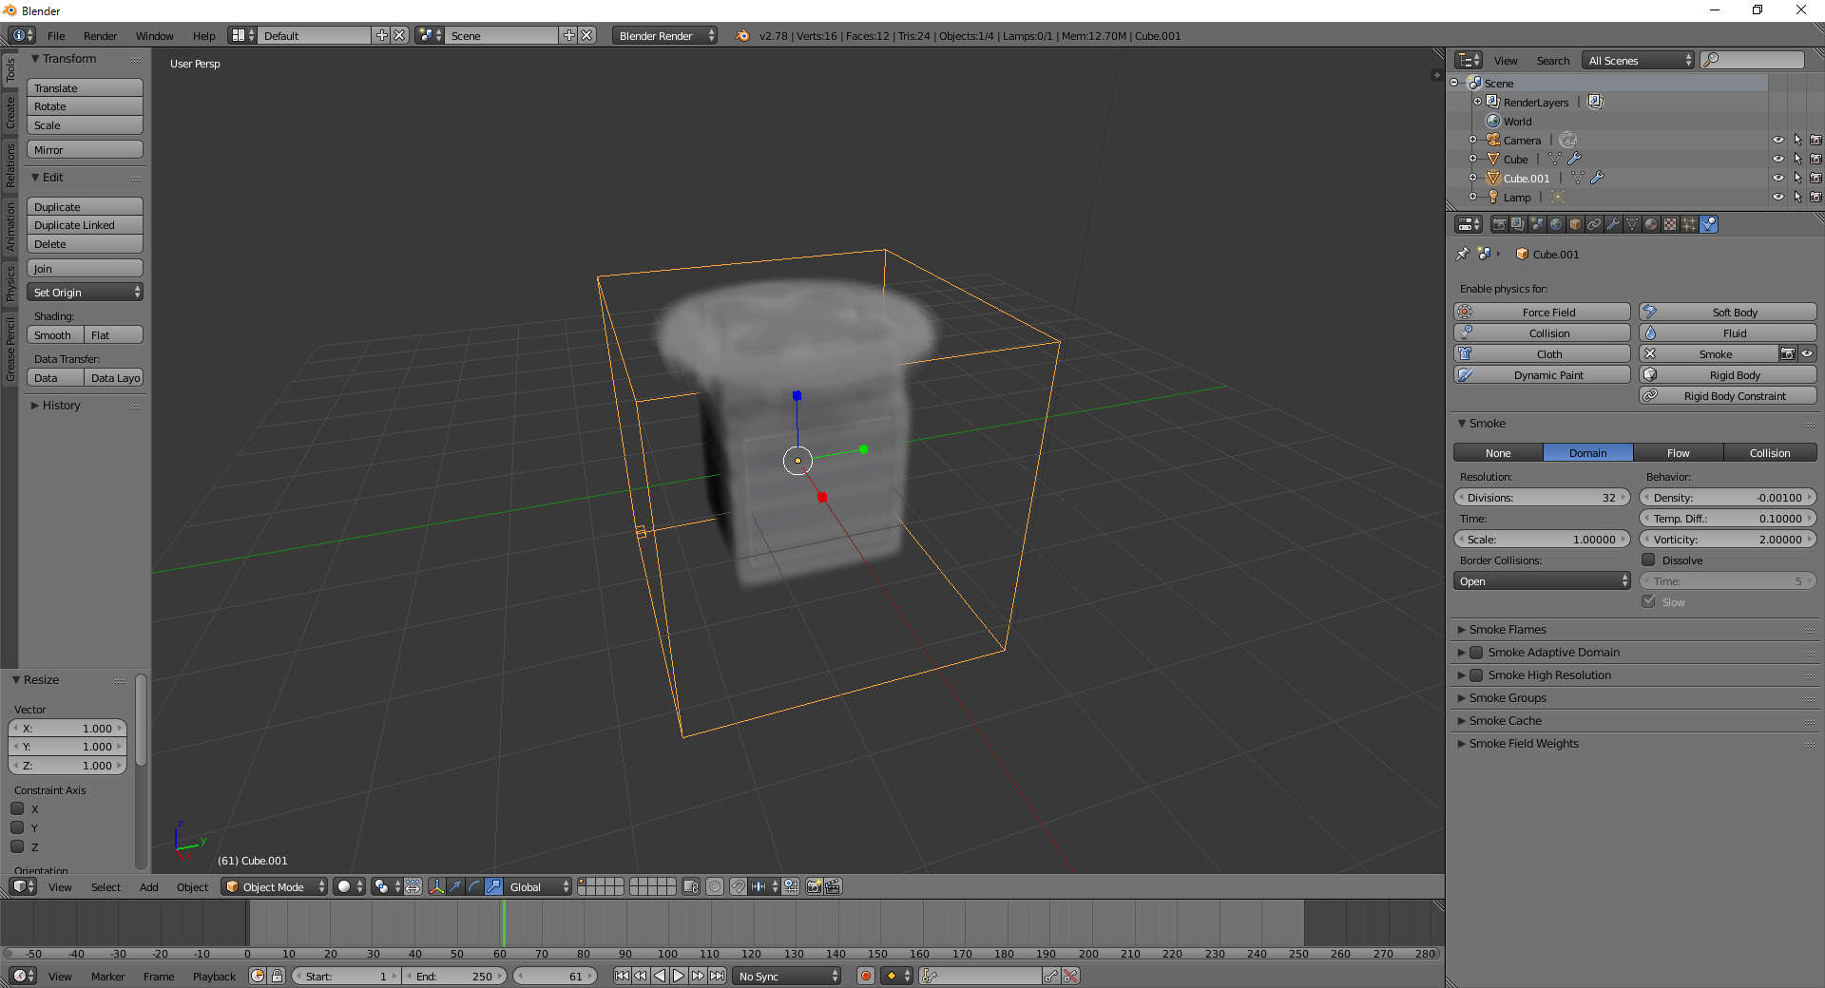Click the Vorticity value slider
Screen dimensions: 1825x988
pyautogui.click(x=1727, y=540)
